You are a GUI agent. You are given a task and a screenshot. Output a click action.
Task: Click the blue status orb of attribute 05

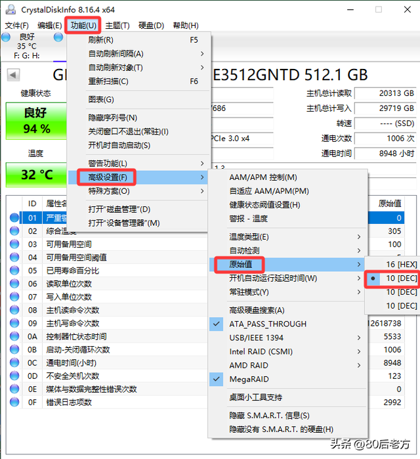click(14, 271)
